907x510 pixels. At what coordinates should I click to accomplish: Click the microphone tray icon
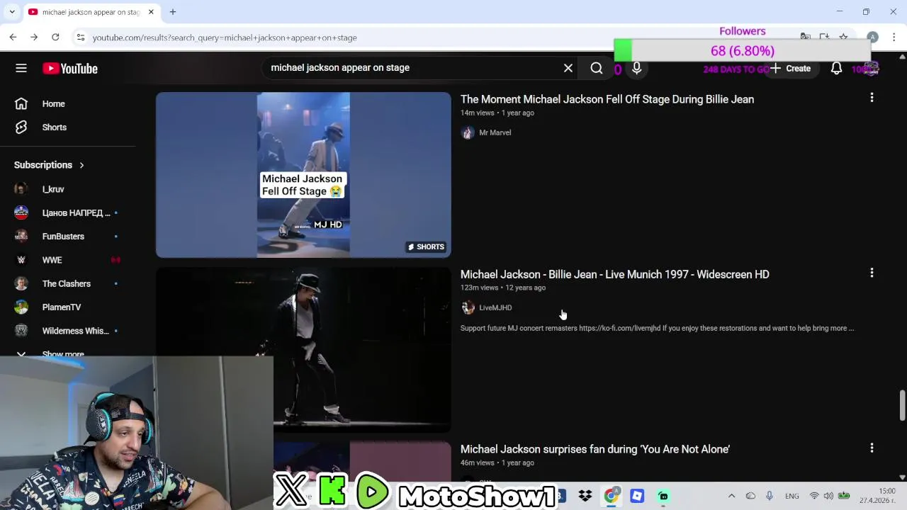(x=770, y=496)
